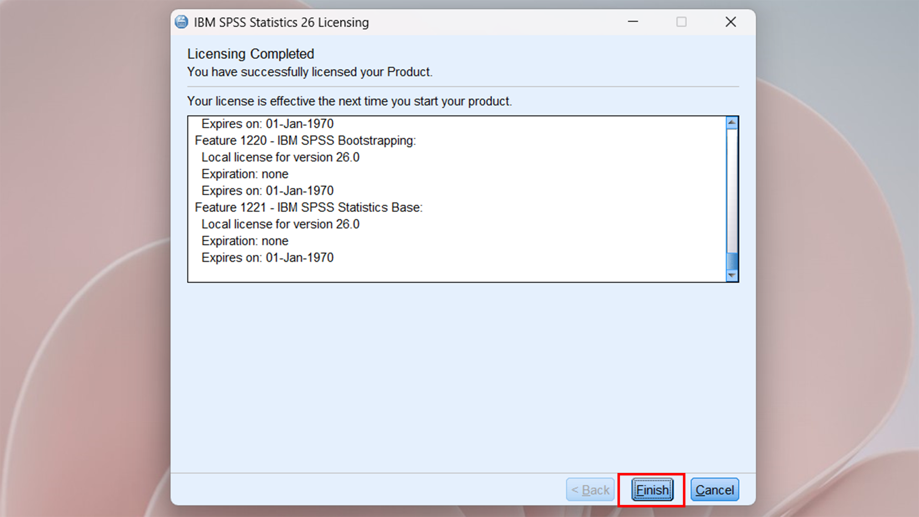Click the license list scroll down arrow

pyautogui.click(x=732, y=276)
